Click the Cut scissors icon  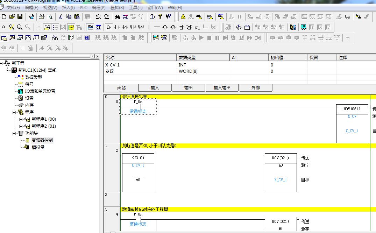(x=61, y=16)
